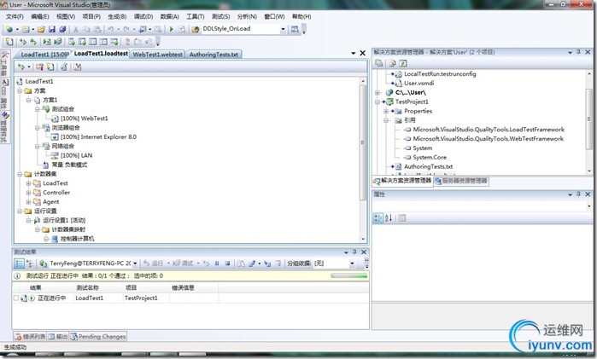
Task: Click the New Project toolbar icon
Action: (9, 29)
